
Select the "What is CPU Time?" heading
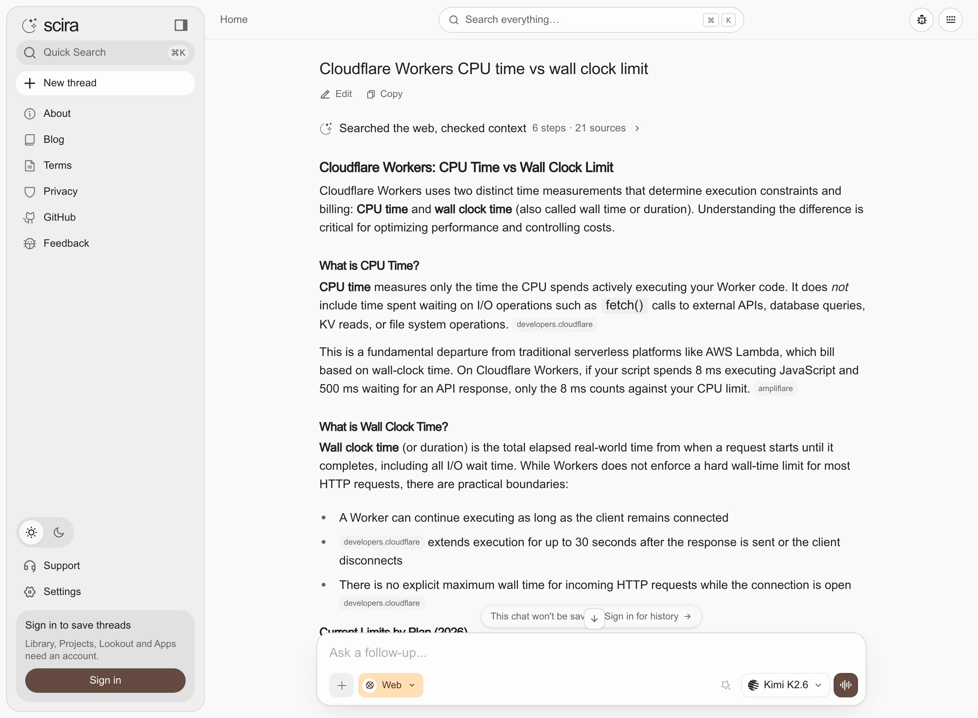pyautogui.click(x=369, y=265)
